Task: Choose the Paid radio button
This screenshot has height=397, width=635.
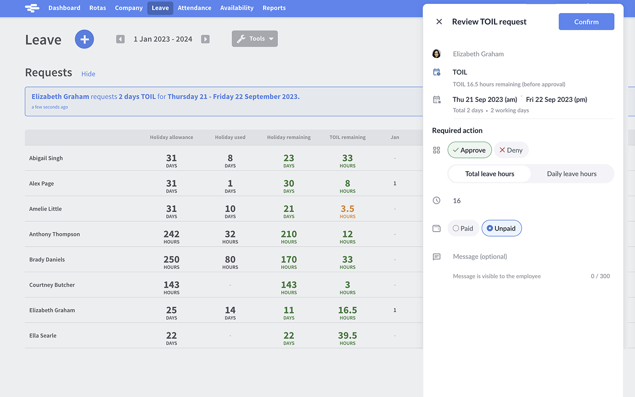Action: click(463, 228)
